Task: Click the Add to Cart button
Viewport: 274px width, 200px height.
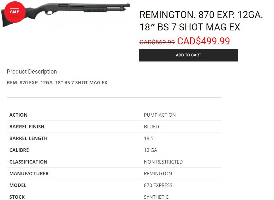Action: pos(188,55)
